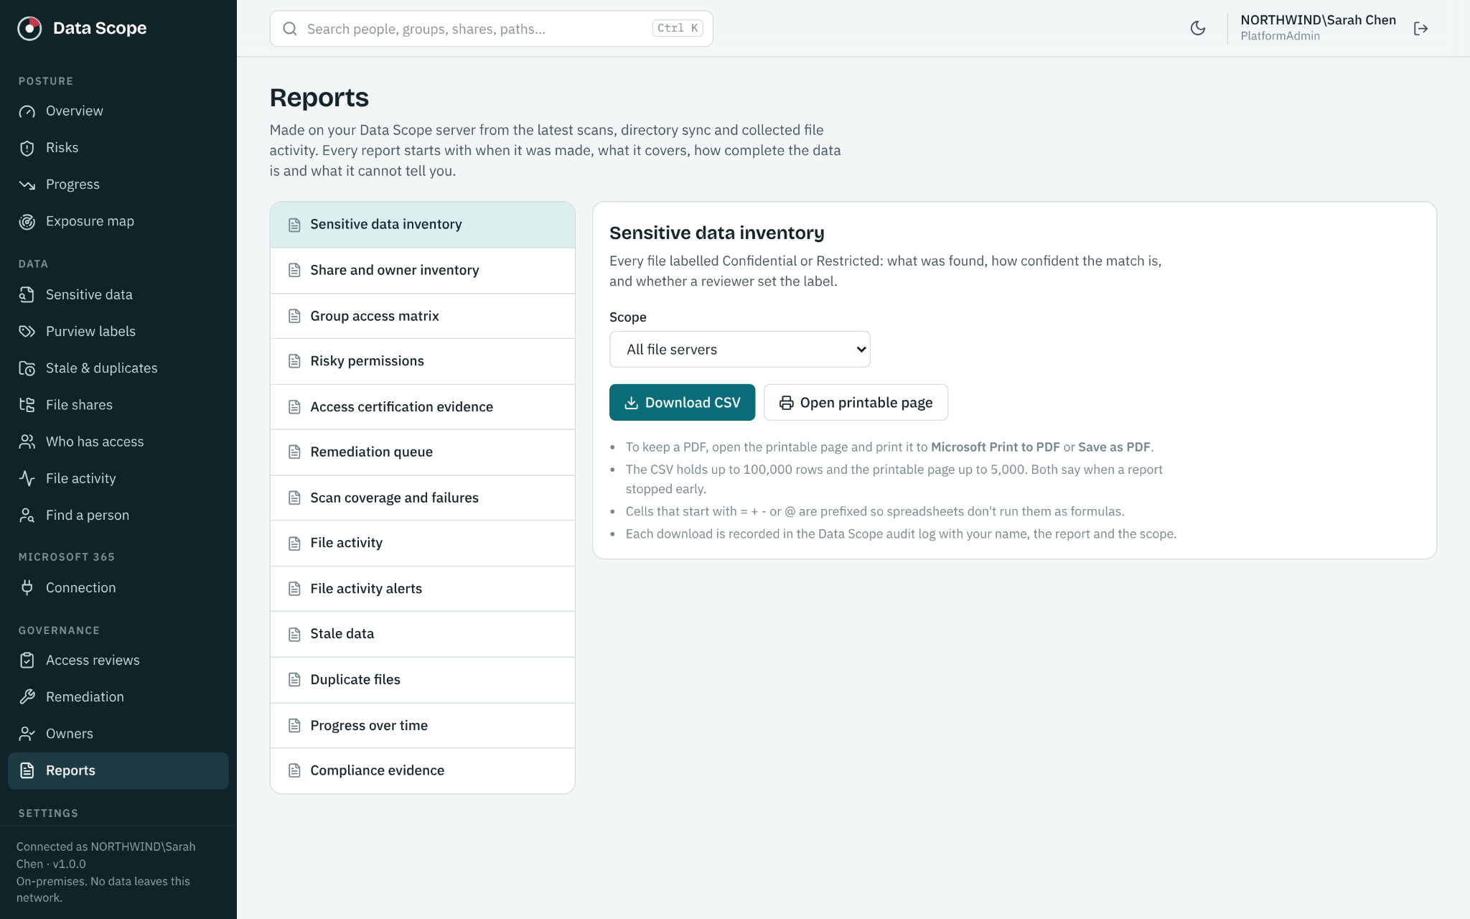Open Exposure map via its radar icon
Screen dimensions: 1470x919
click(27, 222)
